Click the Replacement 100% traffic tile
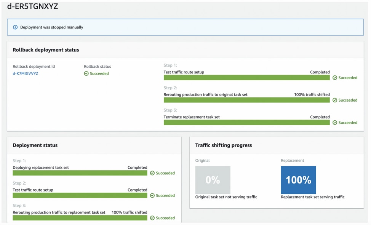The width and height of the screenshot is (371, 225). coord(298,180)
